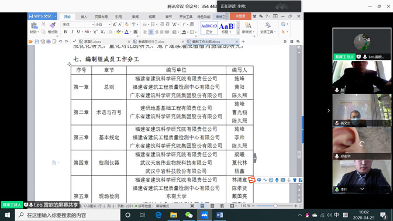Apply the 正文 style
The height and width of the screenshot is (221, 393).
(x=209, y=28)
